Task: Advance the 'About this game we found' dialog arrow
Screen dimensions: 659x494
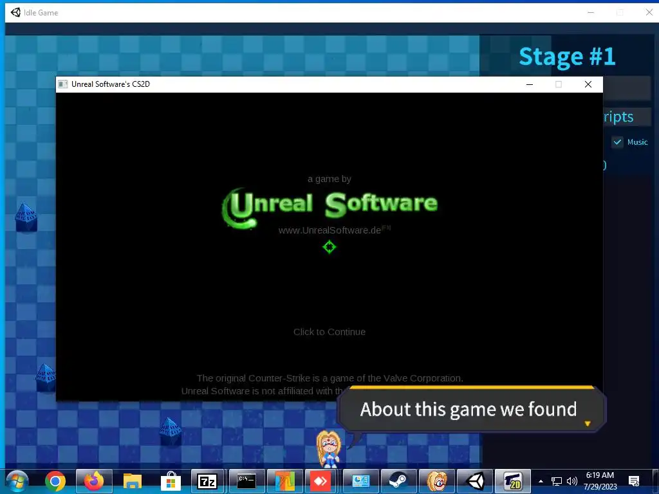Action: point(588,423)
